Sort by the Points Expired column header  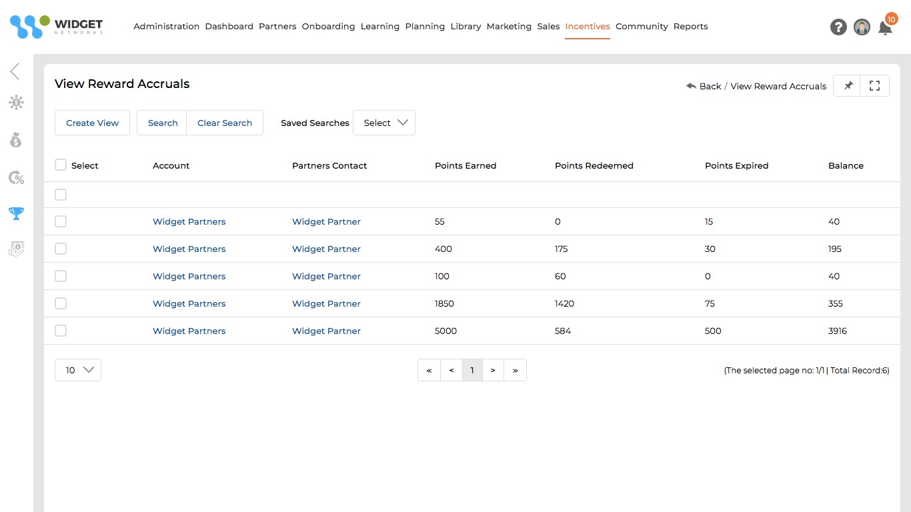click(x=737, y=165)
